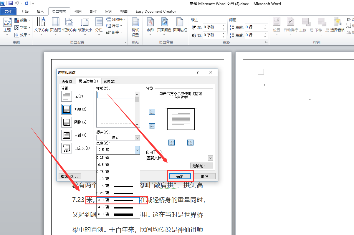Switch to the 审阅 ribbon tab

(109, 11)
